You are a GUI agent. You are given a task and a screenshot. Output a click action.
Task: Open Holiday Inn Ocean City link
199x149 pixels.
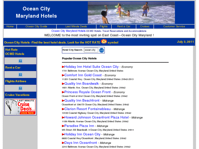click(82, 134)
